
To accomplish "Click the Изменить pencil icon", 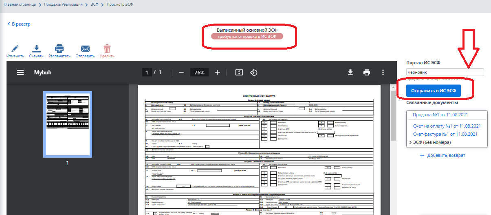I will (15, 49).
